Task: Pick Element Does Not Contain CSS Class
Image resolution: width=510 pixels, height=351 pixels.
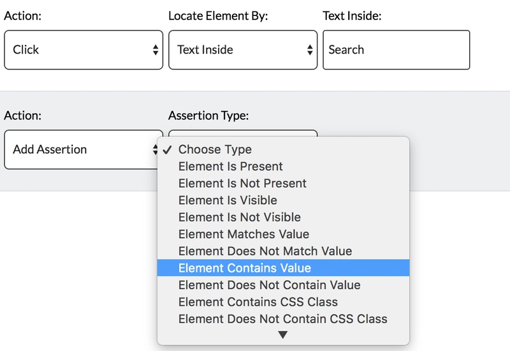Action: tap(283, 318)
